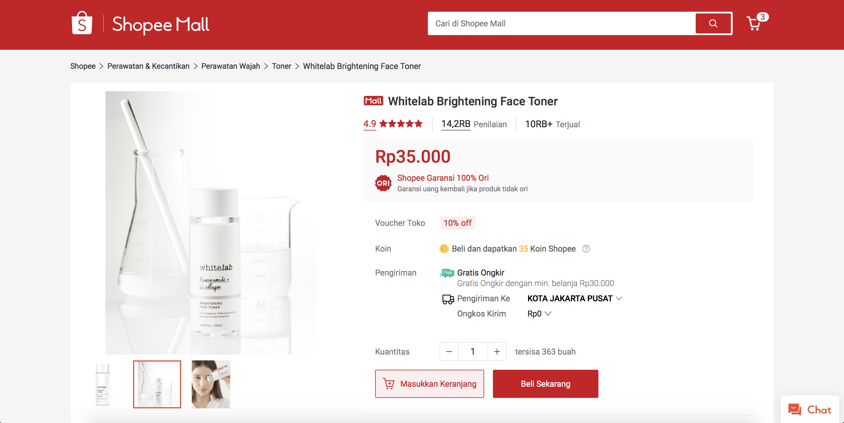Open the 14,2RB Penilaian ratings link
The width and height of the screenshot is (844, 423).
(x=474, y=124)
